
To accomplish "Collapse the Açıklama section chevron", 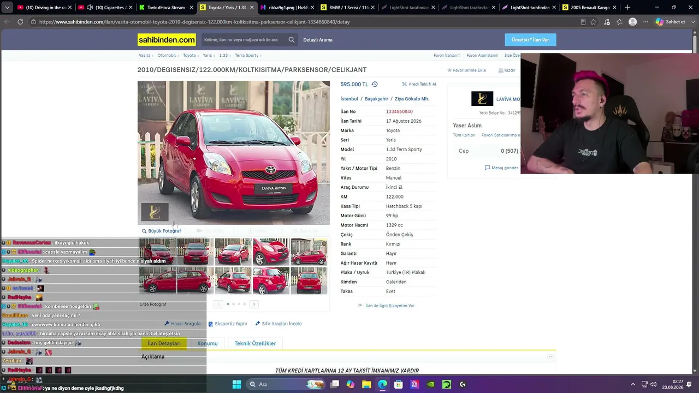I will click(x=550, y=357).
